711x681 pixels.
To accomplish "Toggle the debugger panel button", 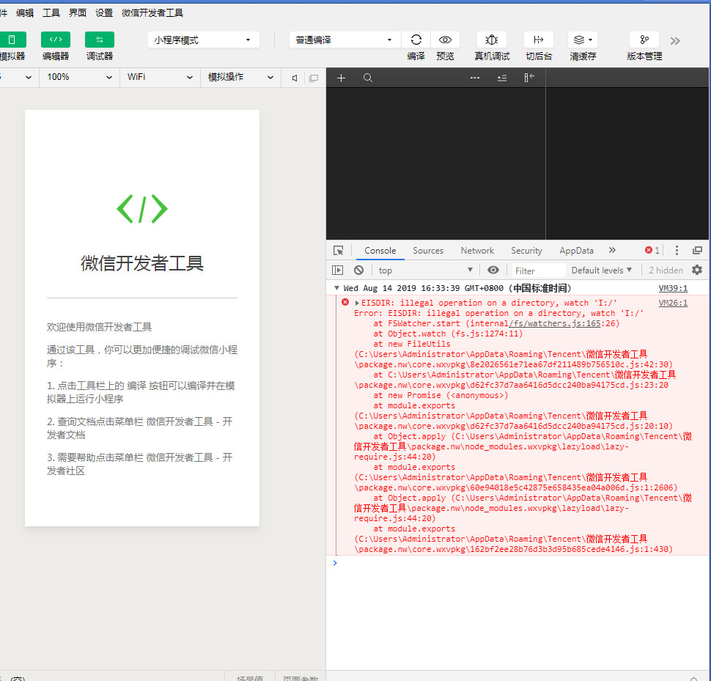I will [x=99, y=40].
